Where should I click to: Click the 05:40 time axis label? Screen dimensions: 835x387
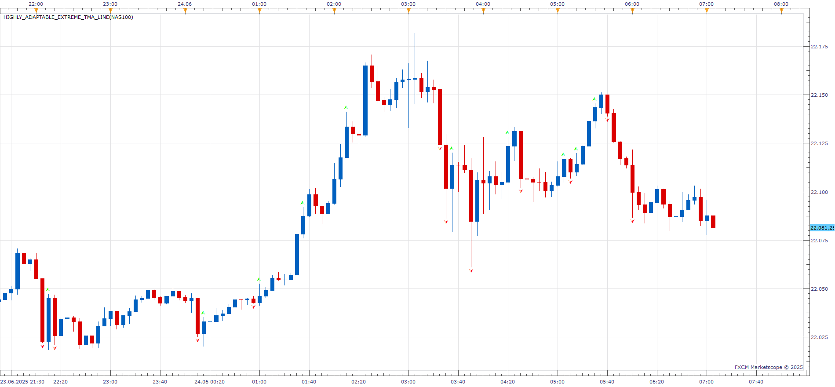click(x=607, y=382)
